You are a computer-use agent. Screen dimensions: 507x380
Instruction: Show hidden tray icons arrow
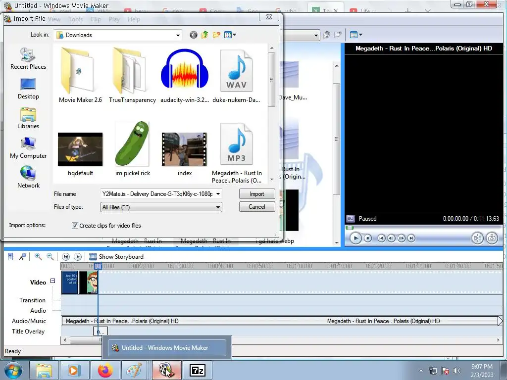[421, 371]
